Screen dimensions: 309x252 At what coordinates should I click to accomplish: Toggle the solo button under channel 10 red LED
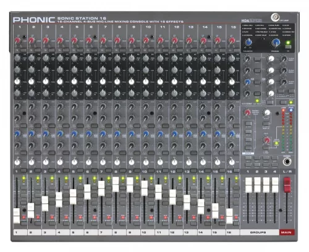tap(151, 224)
